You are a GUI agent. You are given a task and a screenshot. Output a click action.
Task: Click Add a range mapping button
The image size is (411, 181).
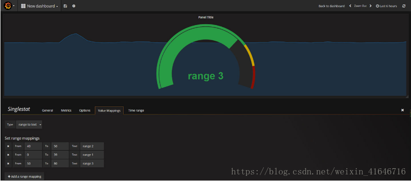click(25, 177)
